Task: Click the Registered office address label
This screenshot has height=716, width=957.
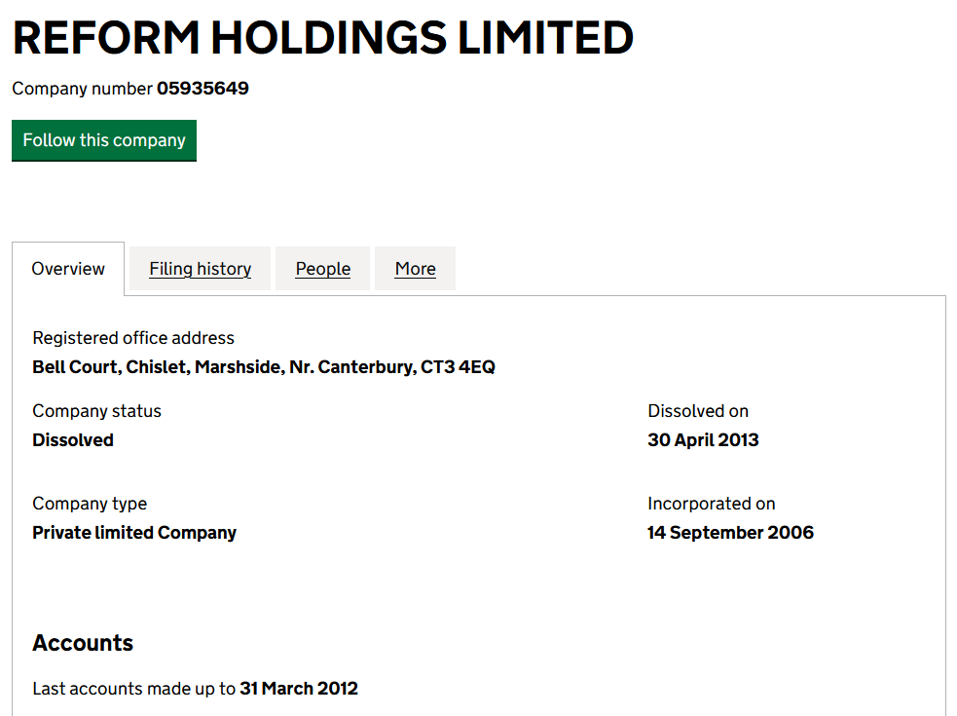Action: (133, 338)
